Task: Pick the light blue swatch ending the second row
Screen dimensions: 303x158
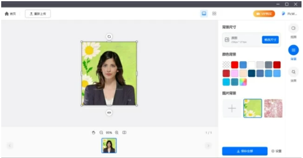Action: tap(277, 73)
